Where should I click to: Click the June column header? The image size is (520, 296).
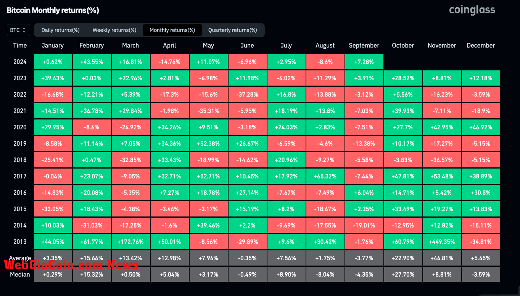(x=247, y=45)
